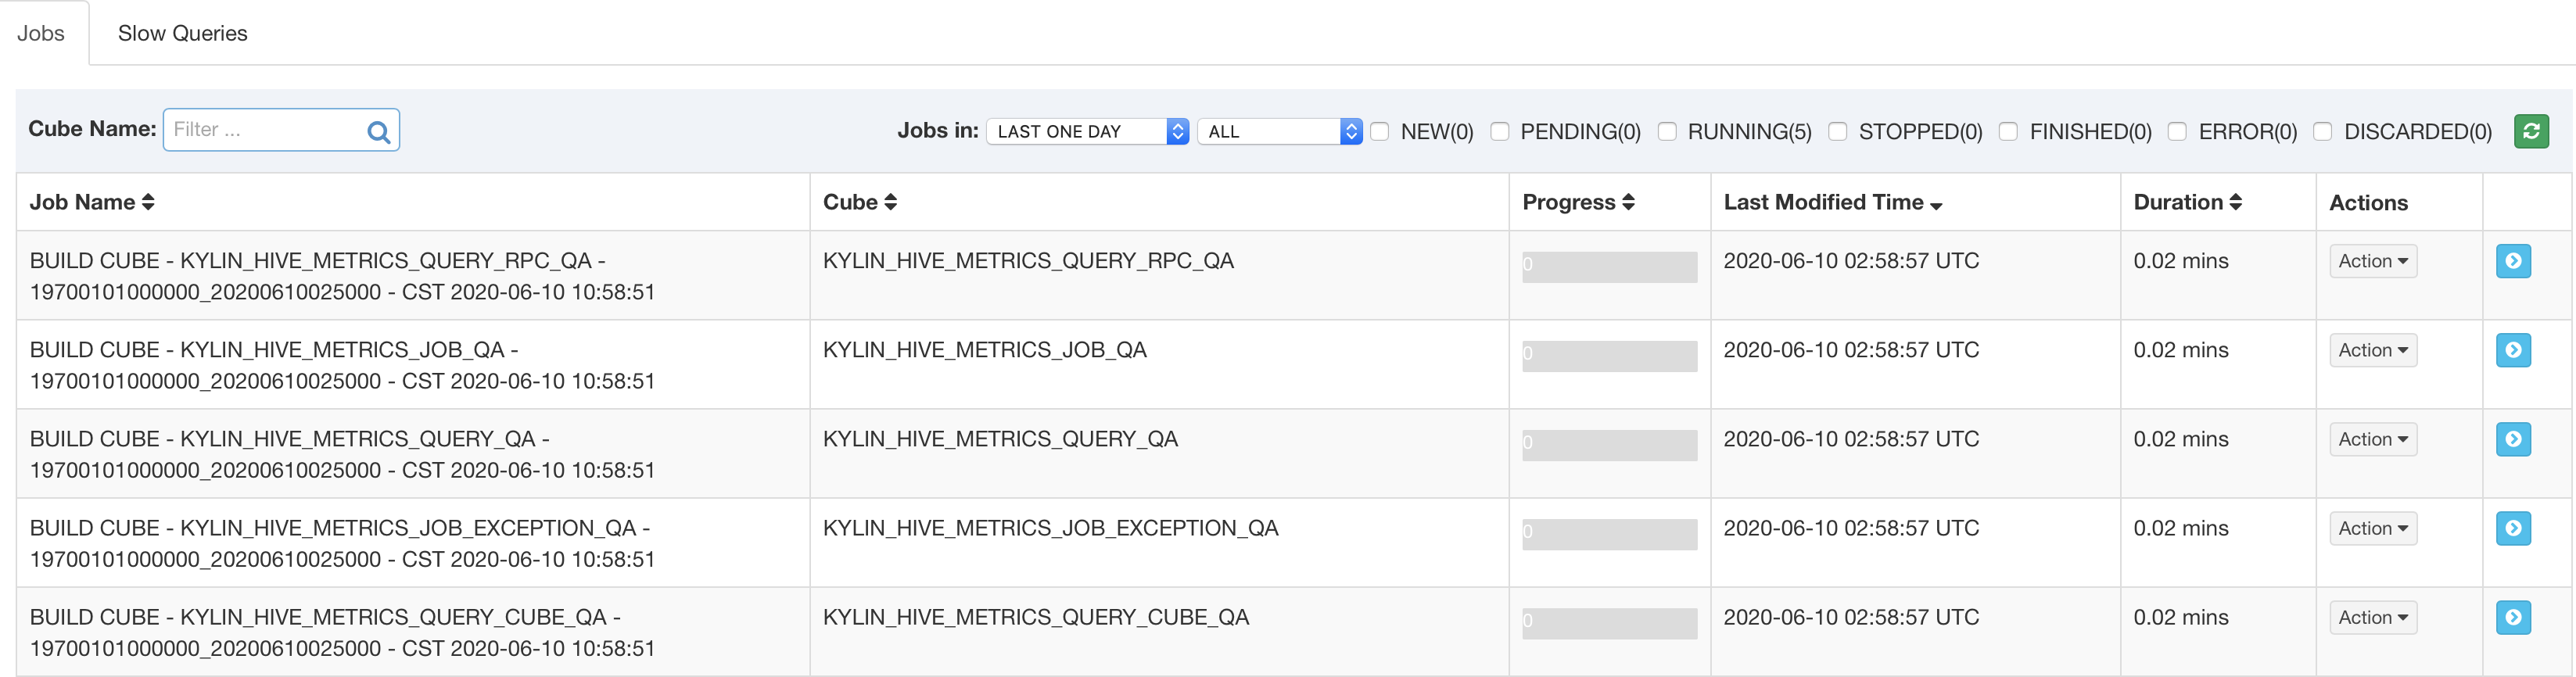Toggle the FINISHED(0) checkbox
The image size is (2576, 677).
click(2008, 131)
